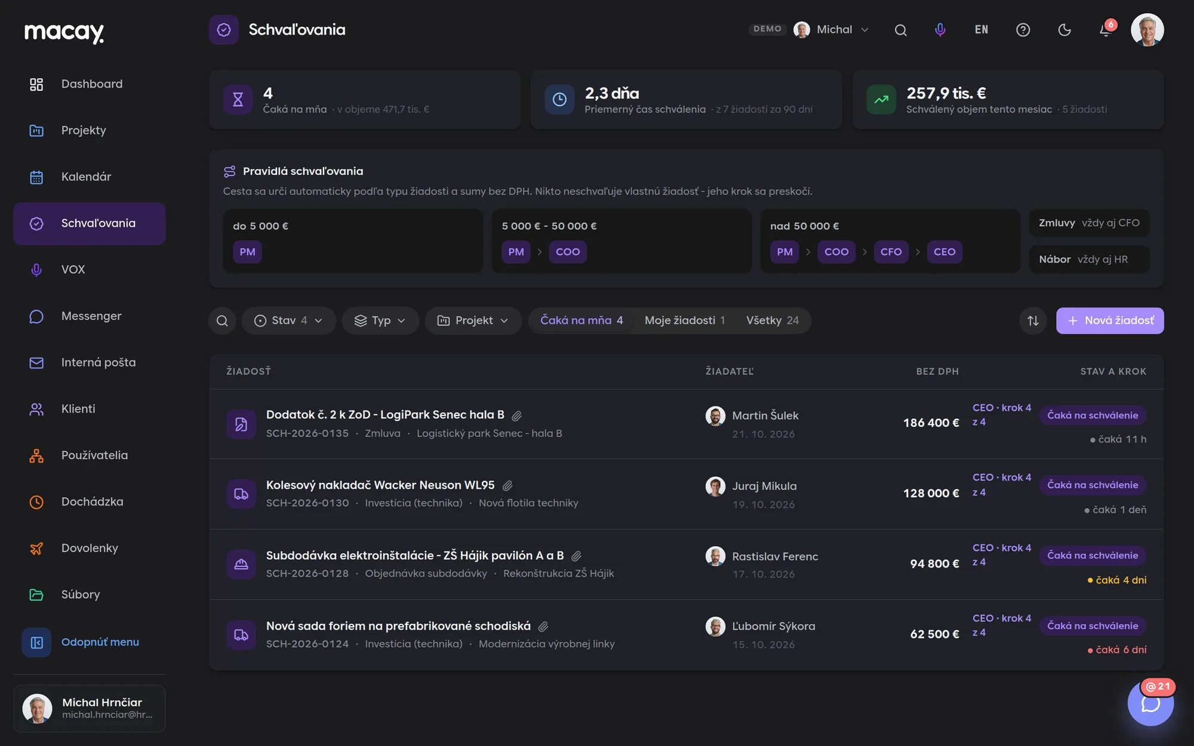Activate the microphone voice icon in header
The width and height of the screenshot is (1194, 746).
click(940, 30)
